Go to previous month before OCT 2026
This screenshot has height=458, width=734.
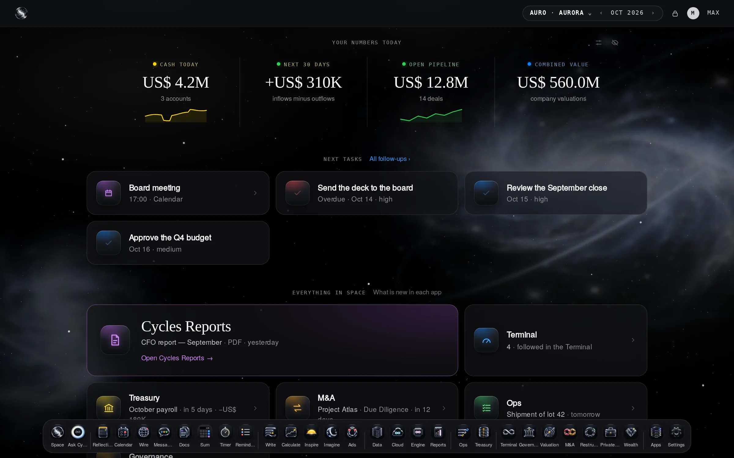601,13
